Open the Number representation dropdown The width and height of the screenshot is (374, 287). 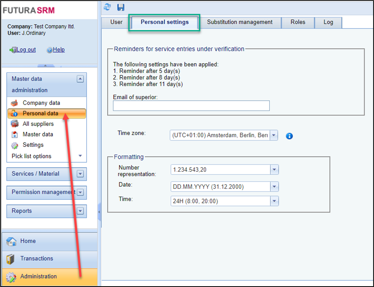[274, 170]
